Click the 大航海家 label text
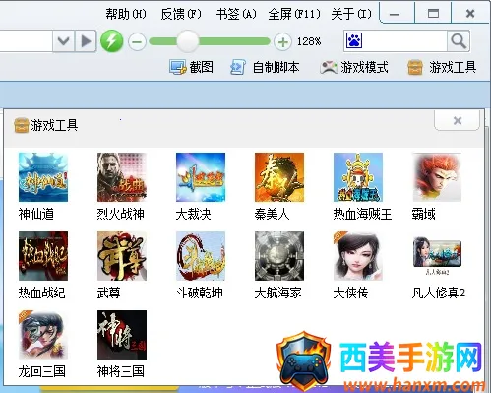491x393 pixels. [x=278, y=293]
